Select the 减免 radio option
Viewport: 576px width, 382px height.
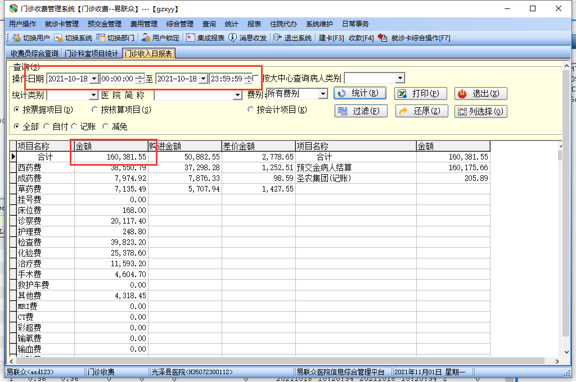105,126
